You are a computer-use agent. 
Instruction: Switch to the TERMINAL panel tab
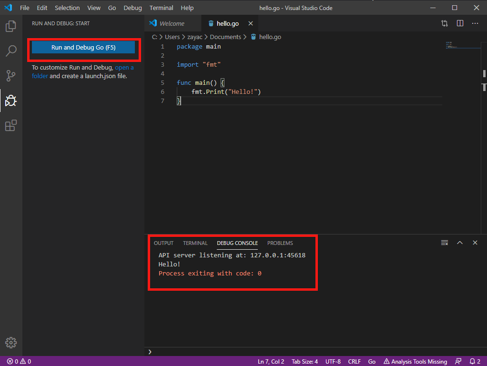click(x=195, y=243)
